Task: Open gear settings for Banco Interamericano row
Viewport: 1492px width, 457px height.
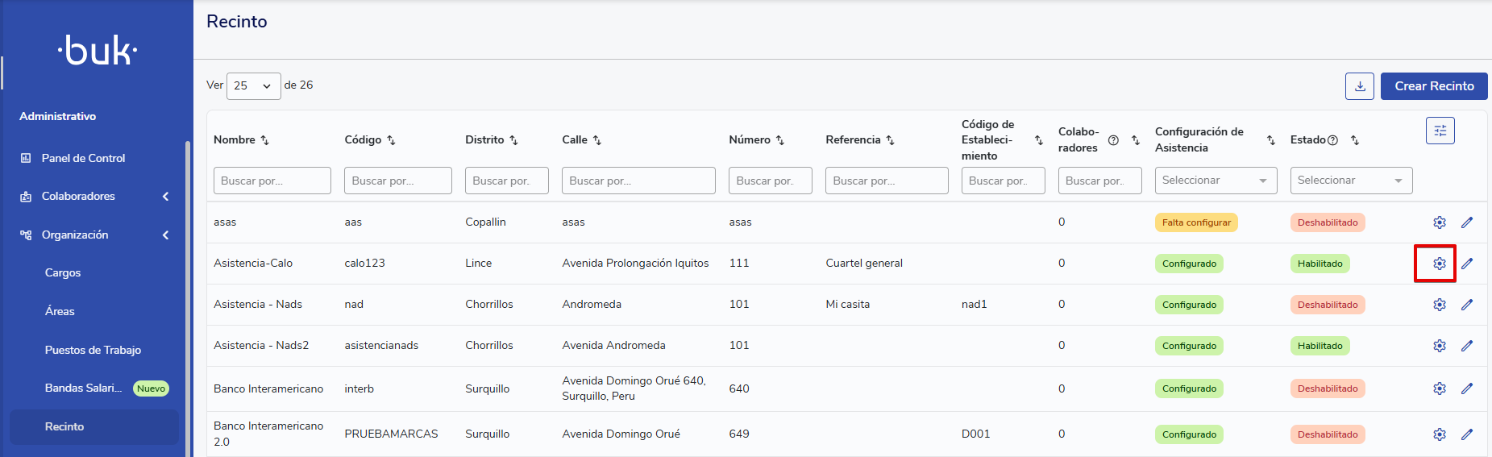Action: (1439, 388)
